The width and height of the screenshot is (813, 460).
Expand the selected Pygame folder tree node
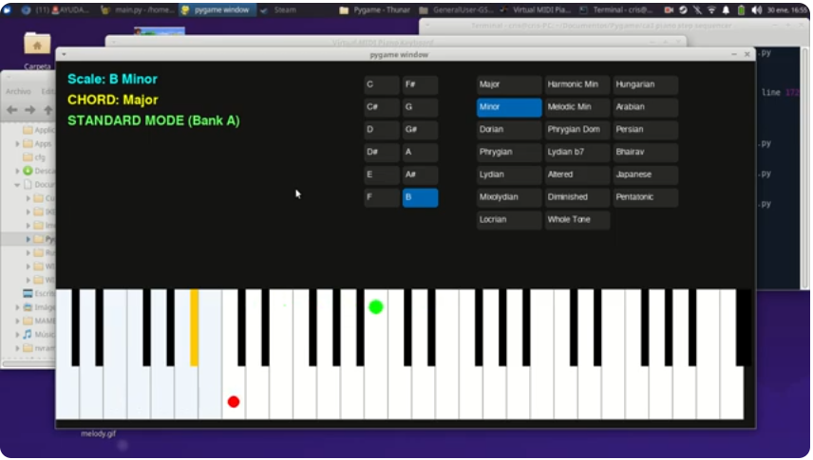tap(28, 239)
